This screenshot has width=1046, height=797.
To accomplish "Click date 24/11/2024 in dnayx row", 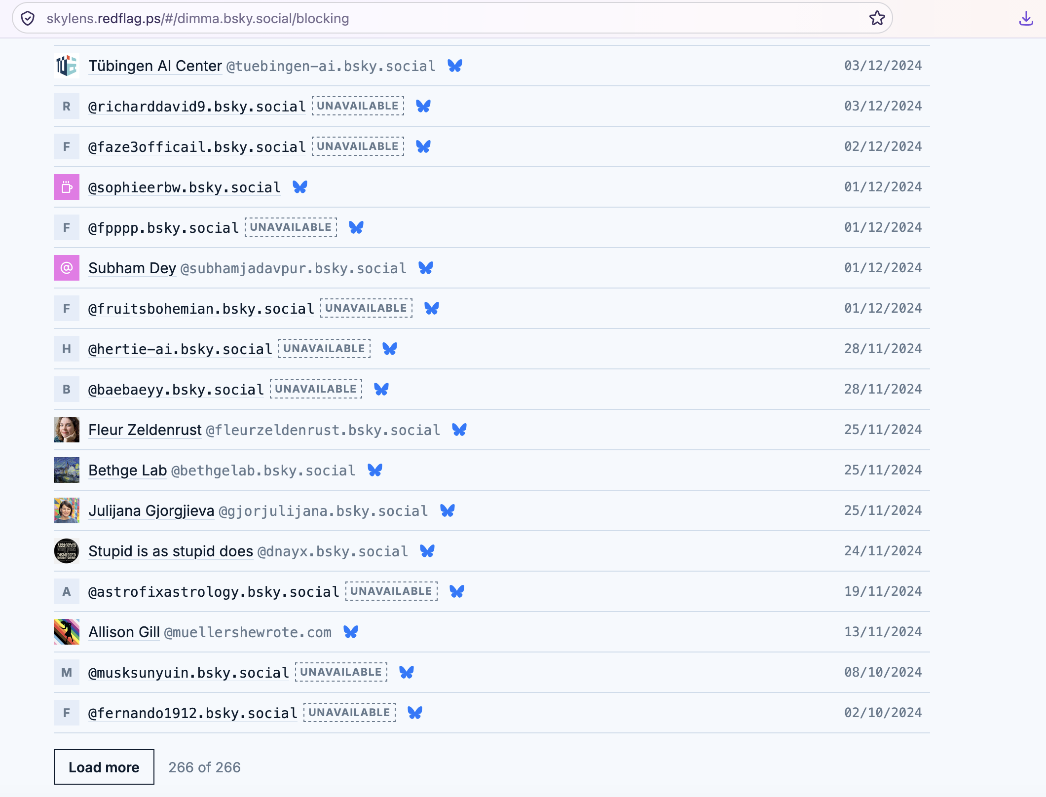I will (883, 551).
